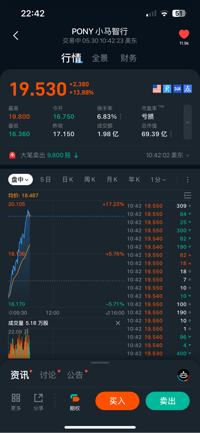
Task: Tap the red large-order alert icon
Action: click(x=12, y=155)
